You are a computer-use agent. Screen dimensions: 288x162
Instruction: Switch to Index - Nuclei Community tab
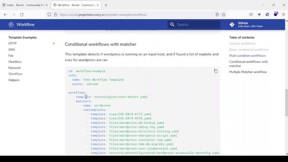(25, 5)
